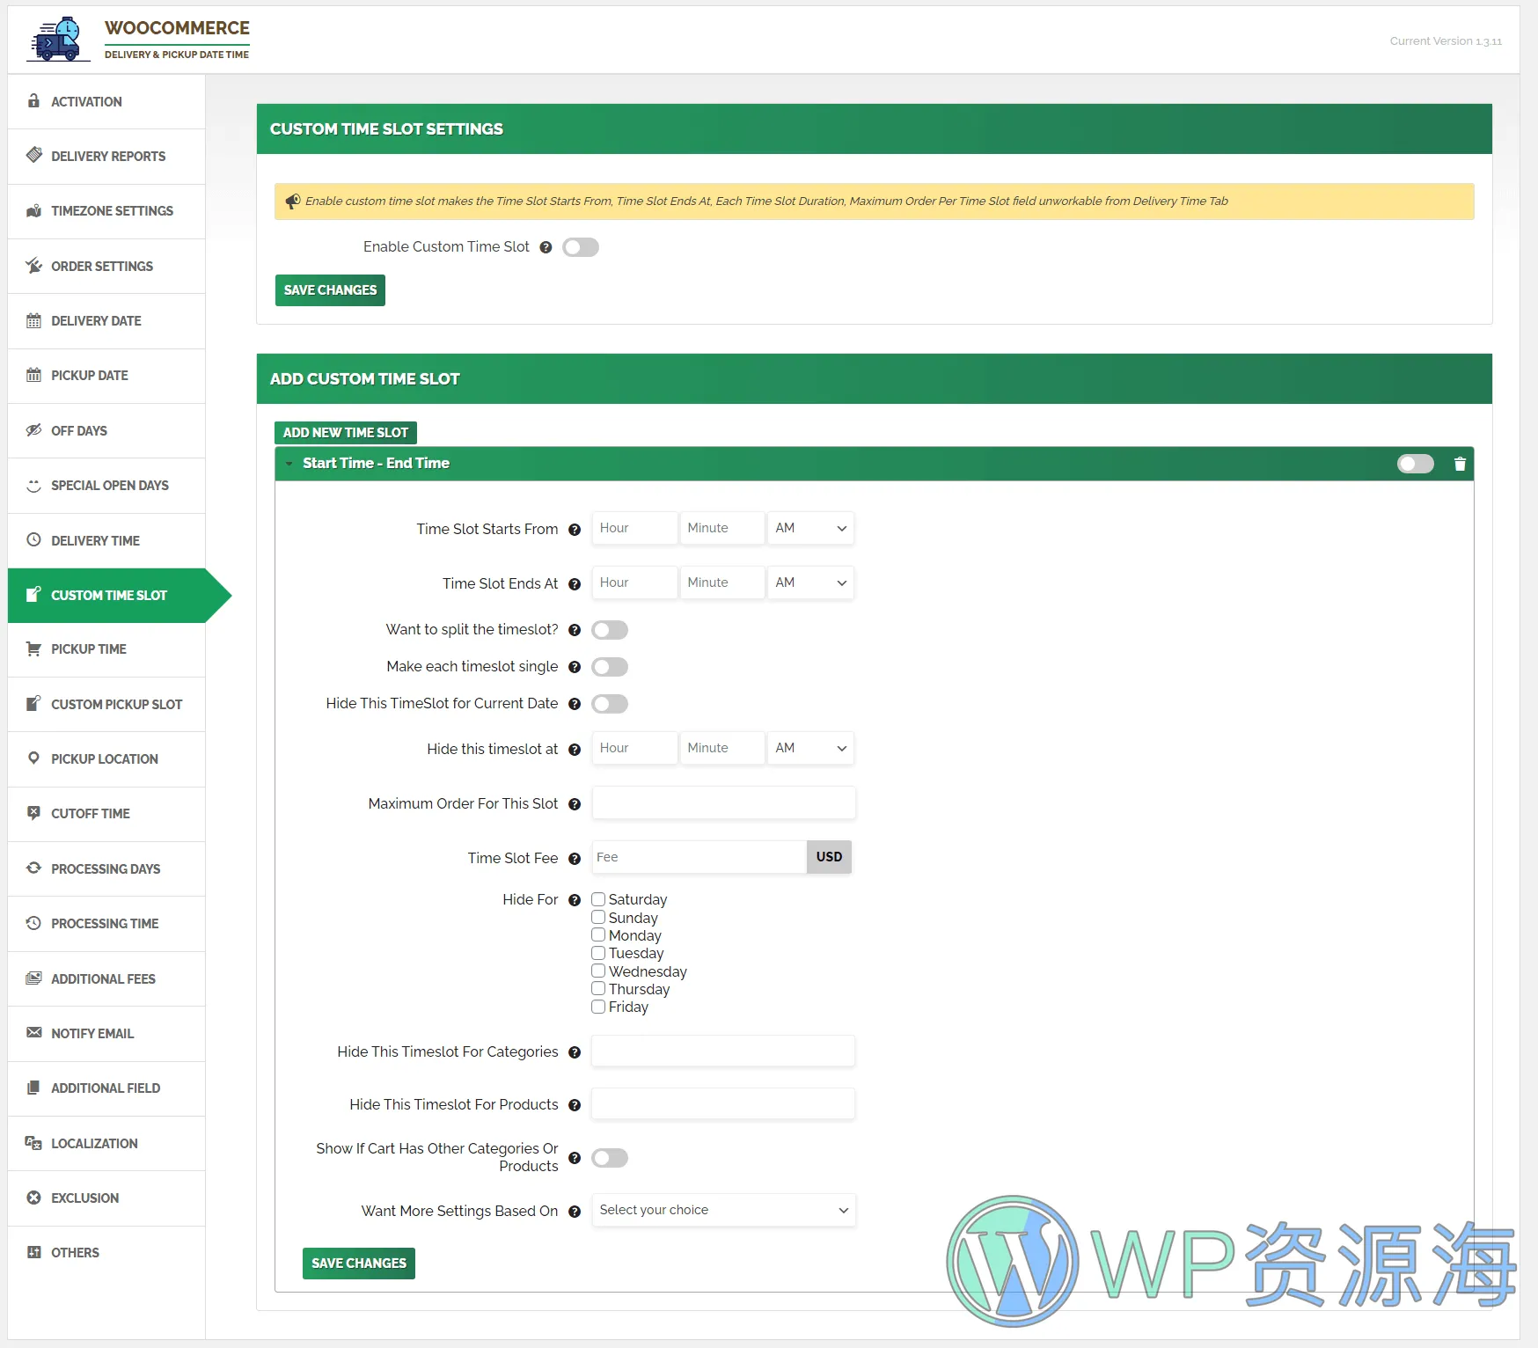
Task: Click Save Changes under Enable Custom Time Slot
Action: (x=330, y=290)
